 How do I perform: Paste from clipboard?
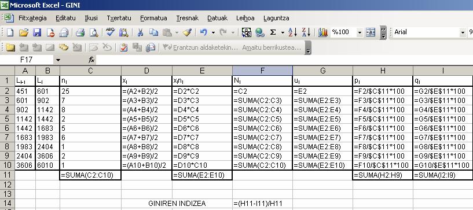click(167, 32)
